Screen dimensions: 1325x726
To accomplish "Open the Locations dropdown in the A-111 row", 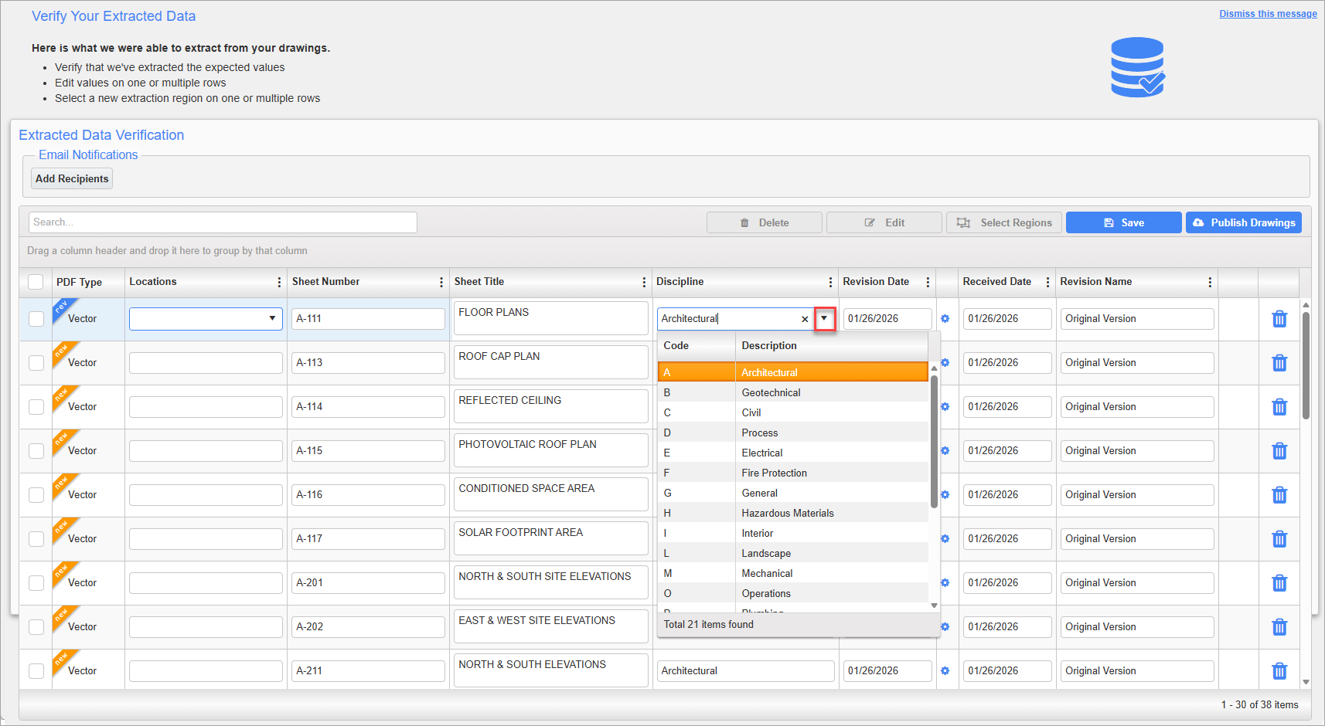I will pyautogui.click(x=272, y=318).
